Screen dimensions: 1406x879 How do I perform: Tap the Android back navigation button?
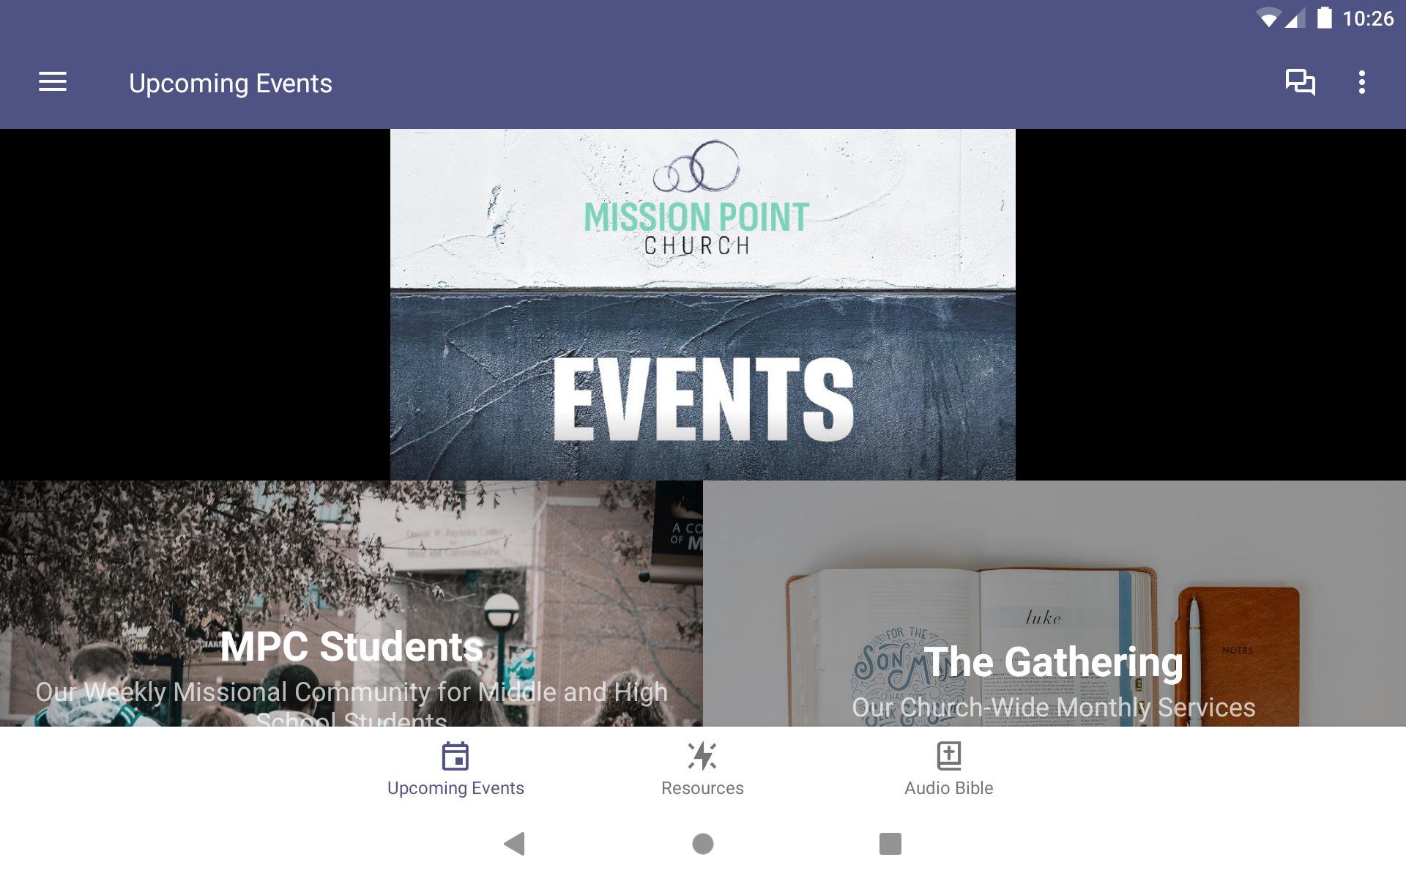coord(515,844)
